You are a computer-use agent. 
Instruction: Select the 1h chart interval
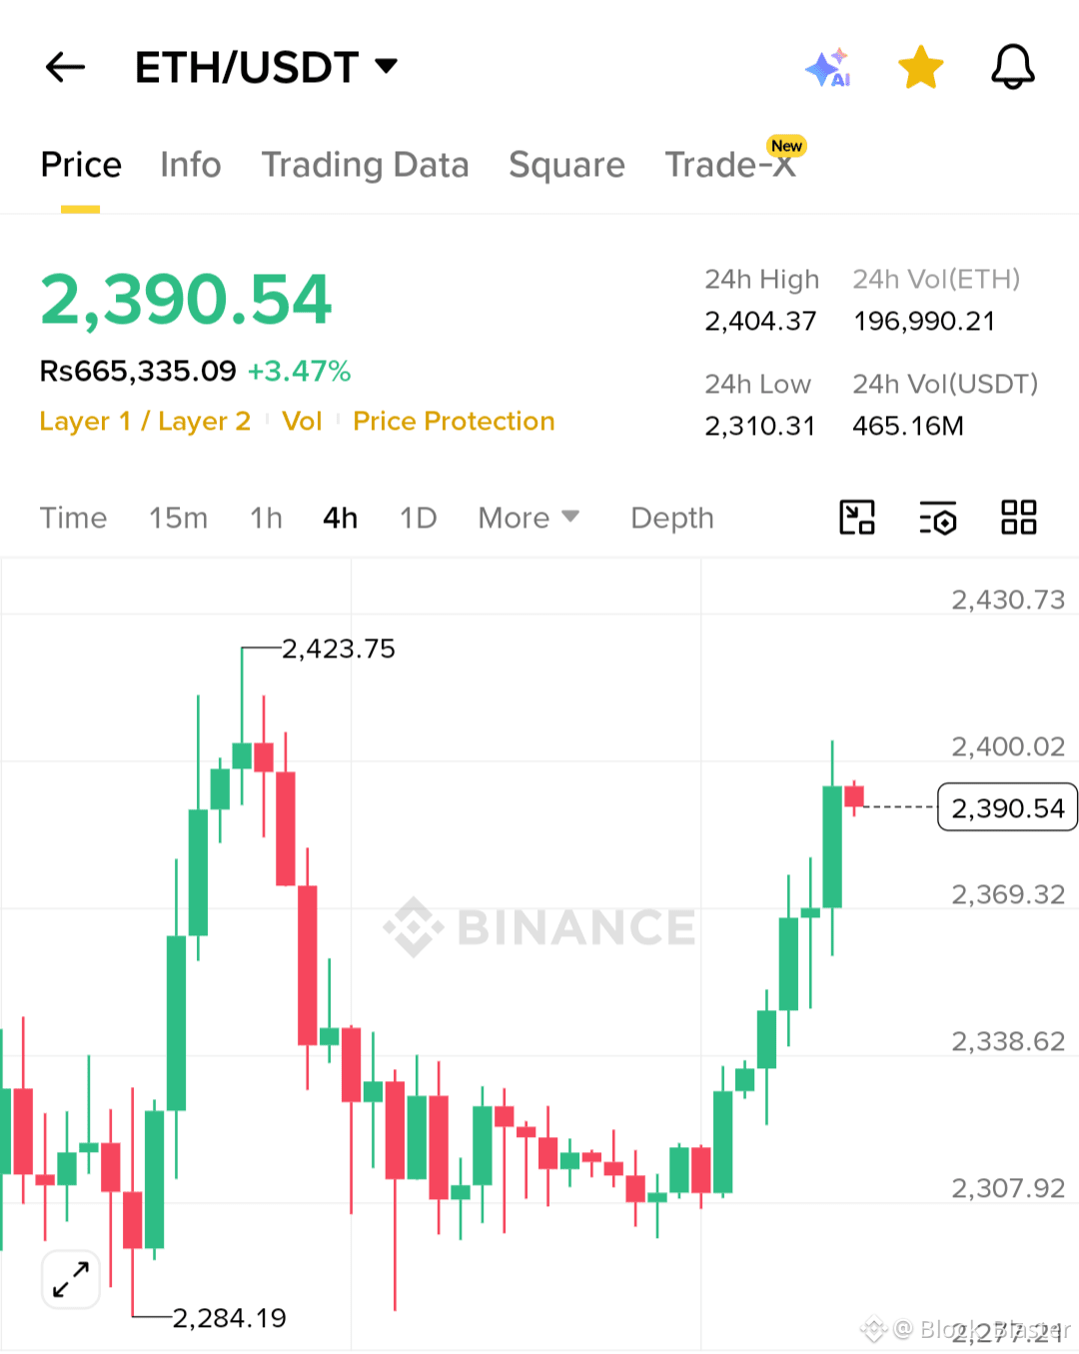pos(267,518)
